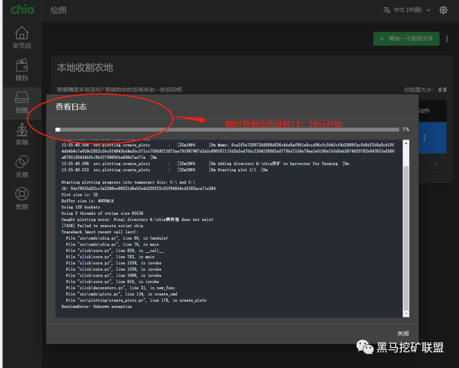Open settings via the gear icon

point(443,10)
